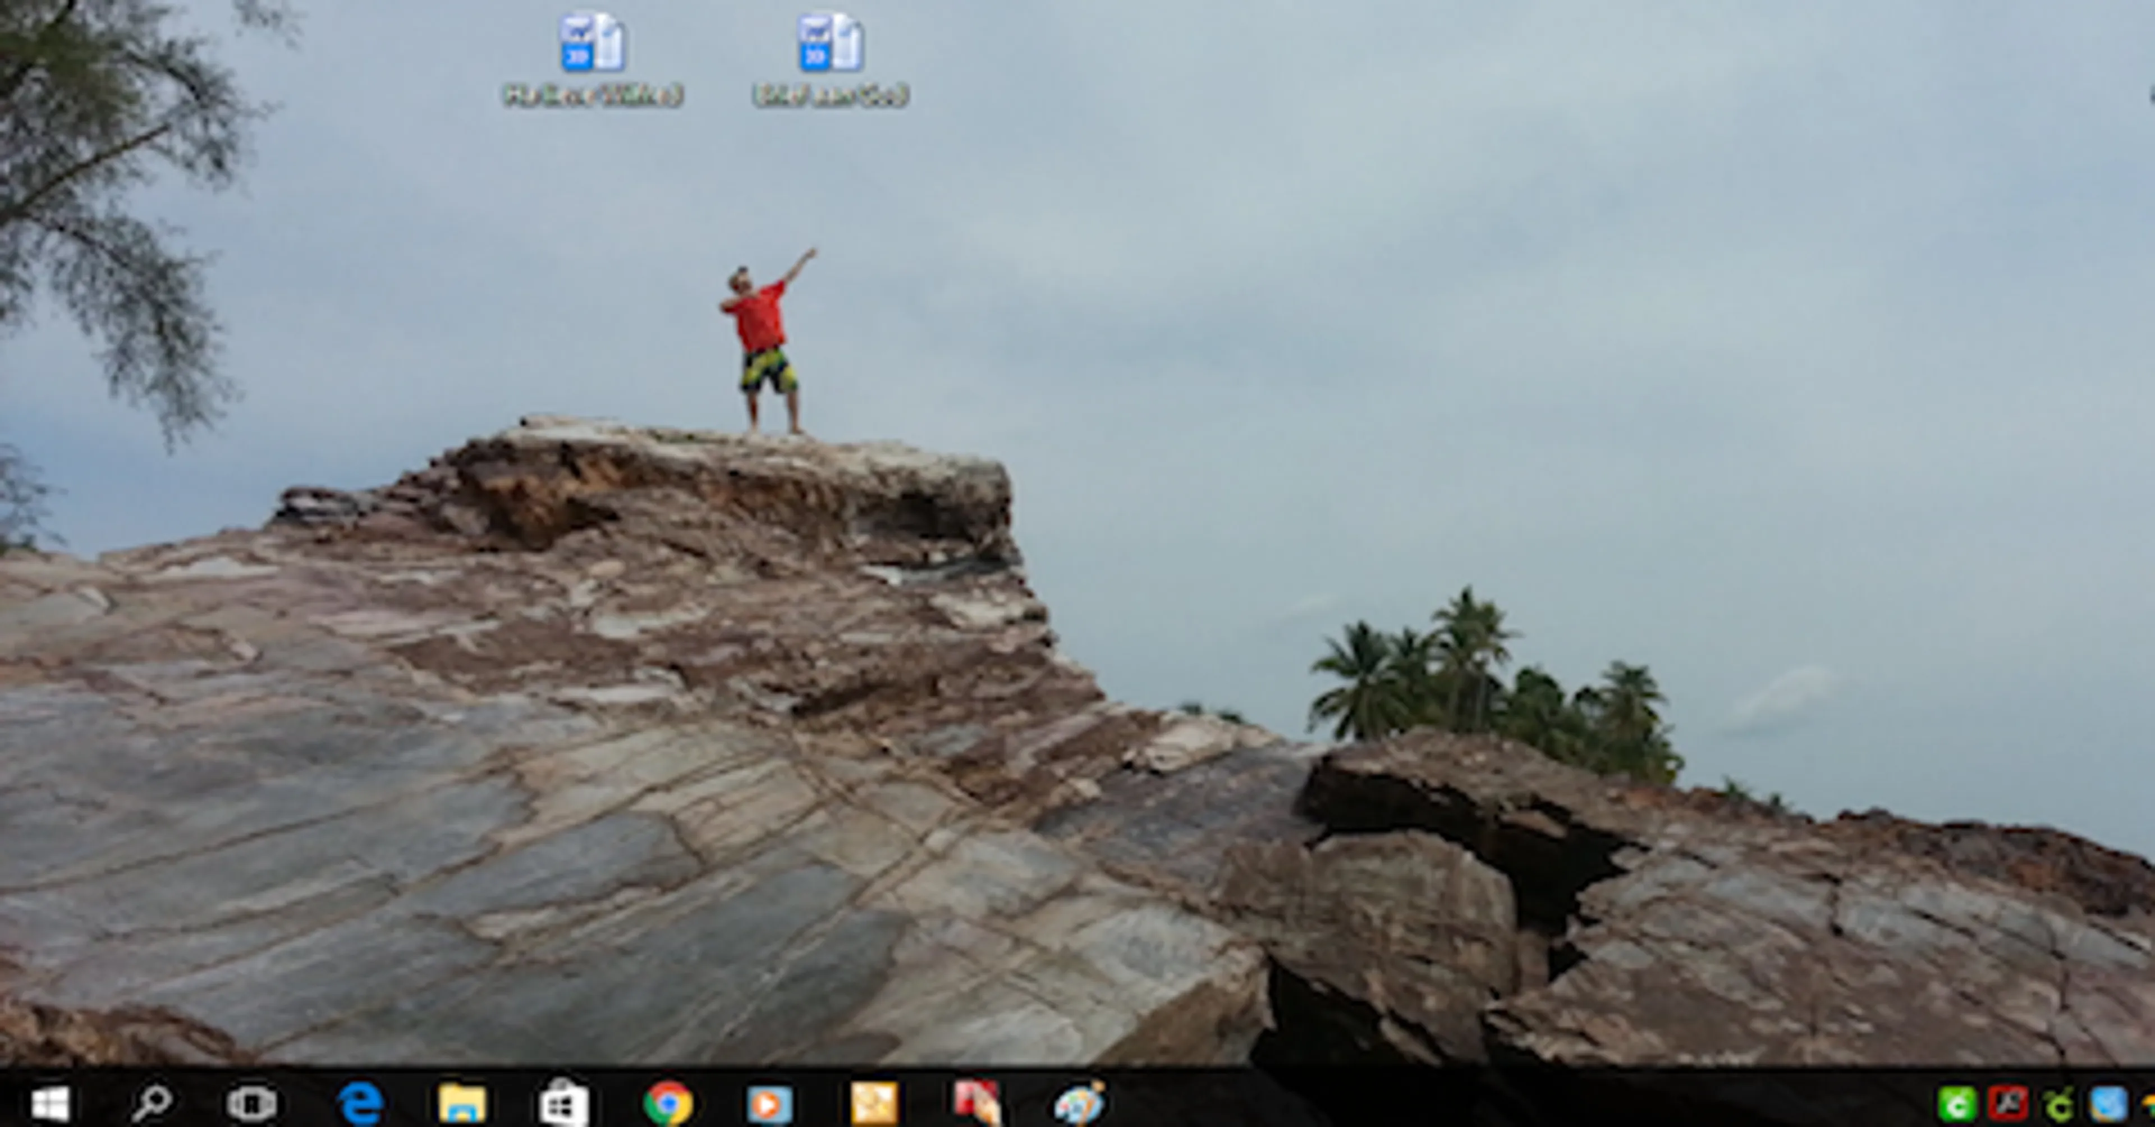
Task: Open the red hand-tool taskbar icon
Action: click(x=976, y=1102)
